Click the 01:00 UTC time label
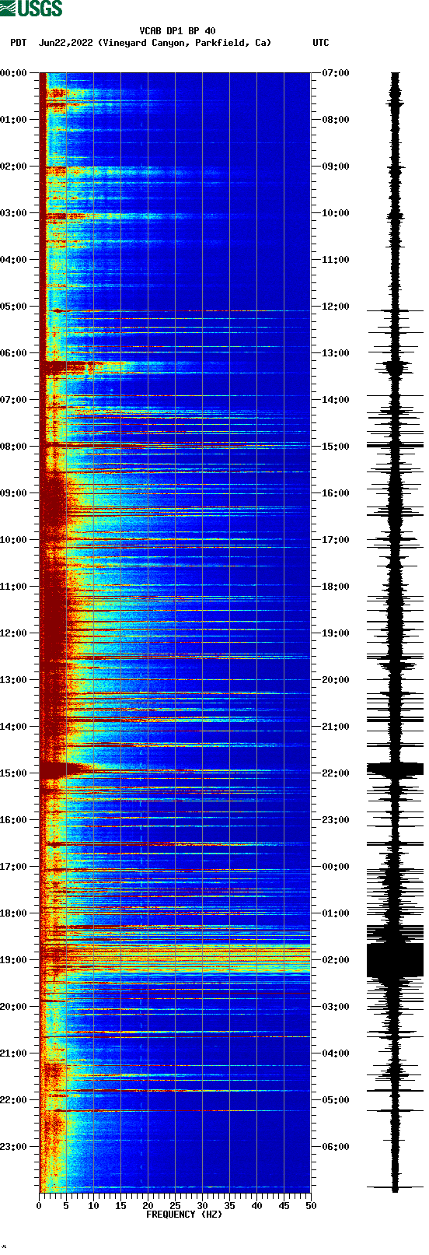 click(x=336, y=913)
